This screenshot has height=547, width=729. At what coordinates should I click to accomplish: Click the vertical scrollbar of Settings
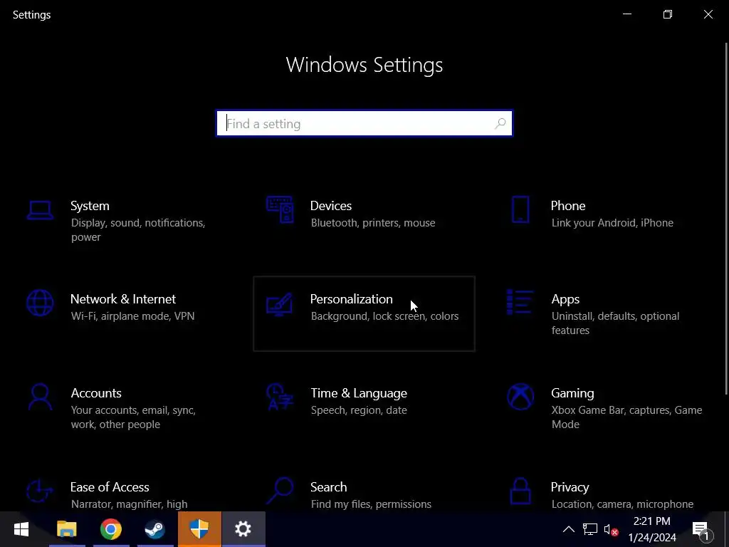pyautogui.click(x=726, y=219)
